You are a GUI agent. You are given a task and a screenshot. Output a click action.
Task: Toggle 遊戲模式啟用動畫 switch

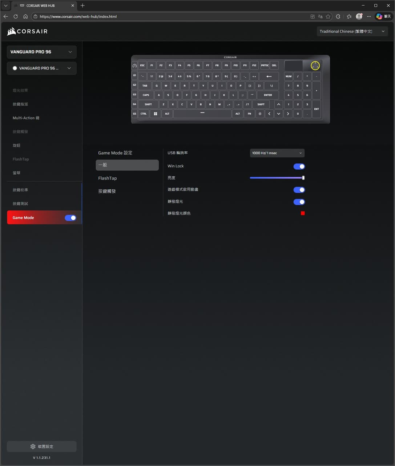pos(299,190)
